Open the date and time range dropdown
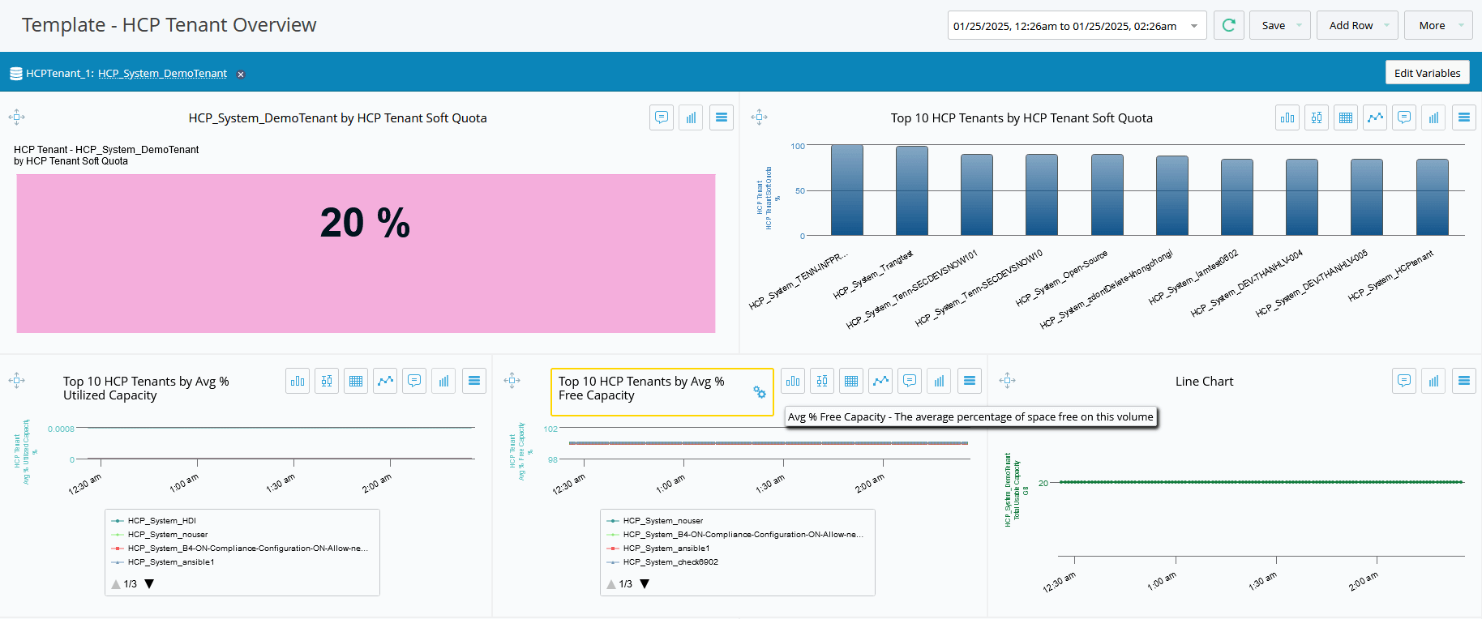Viewport: 1482px width, 619px height. click(1077, 25)
